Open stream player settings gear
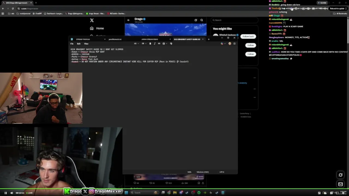Screen dimensions: 349x196 [x=343, y=193]
